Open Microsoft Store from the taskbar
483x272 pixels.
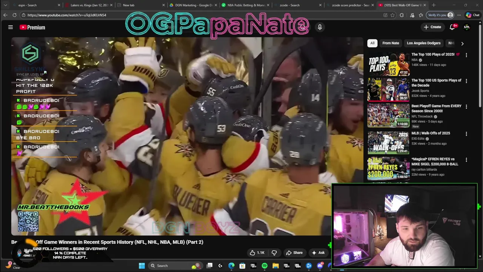(242, 266)
